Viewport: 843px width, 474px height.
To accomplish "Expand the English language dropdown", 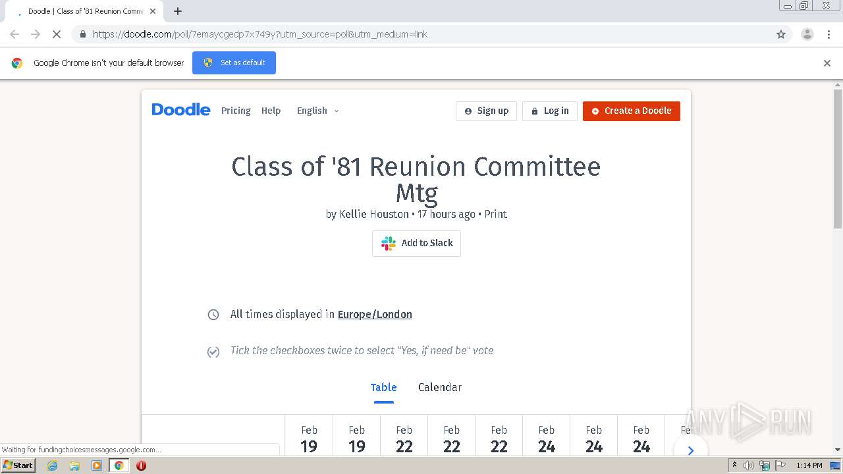I will (x=318, y=111).
